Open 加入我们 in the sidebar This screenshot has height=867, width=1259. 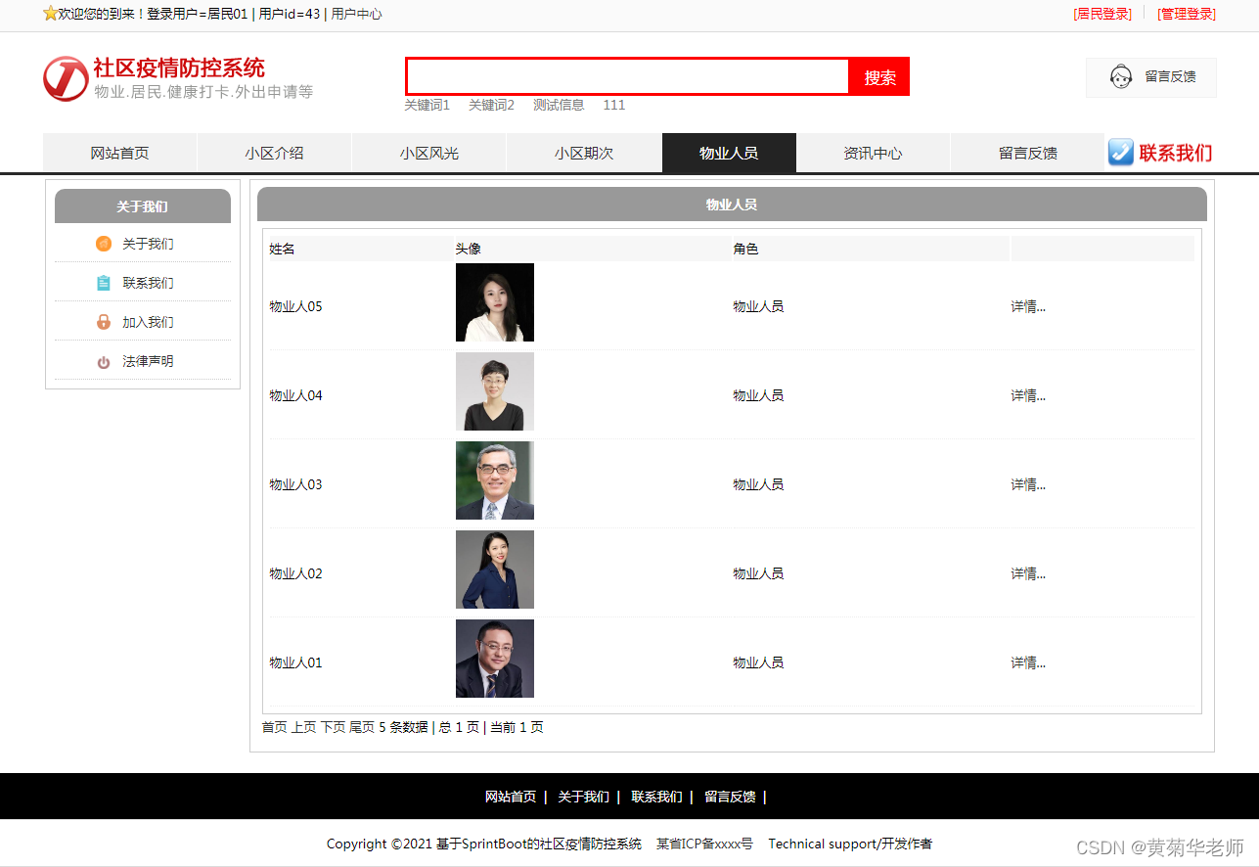(x=148, y=322)
